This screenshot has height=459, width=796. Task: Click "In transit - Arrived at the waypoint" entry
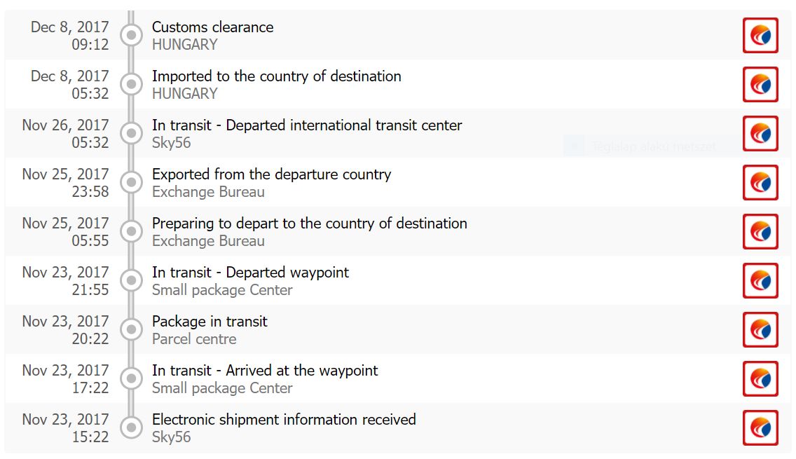coord(265,371)
